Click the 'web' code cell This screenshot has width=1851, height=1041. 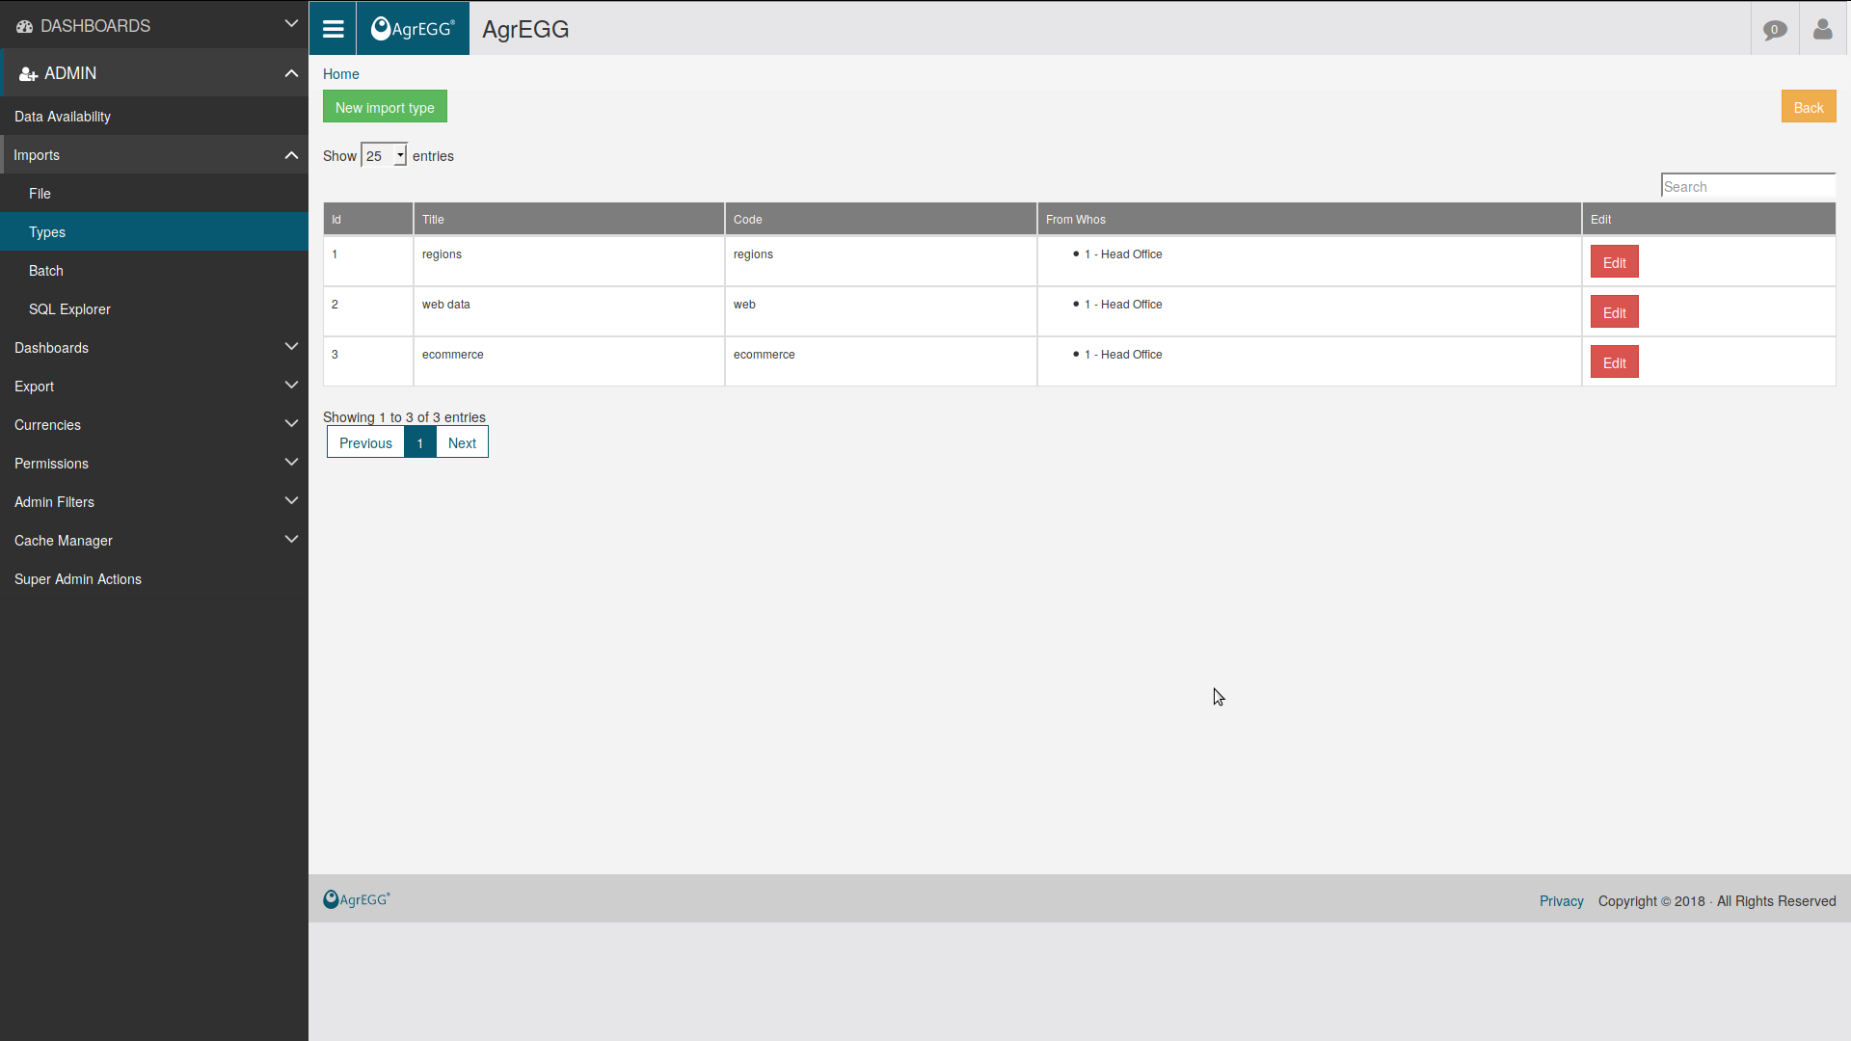(881, 311)
